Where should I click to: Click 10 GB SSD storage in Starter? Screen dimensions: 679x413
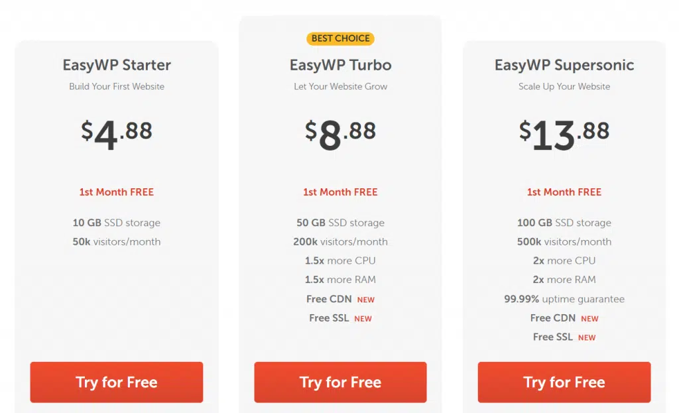117,223
